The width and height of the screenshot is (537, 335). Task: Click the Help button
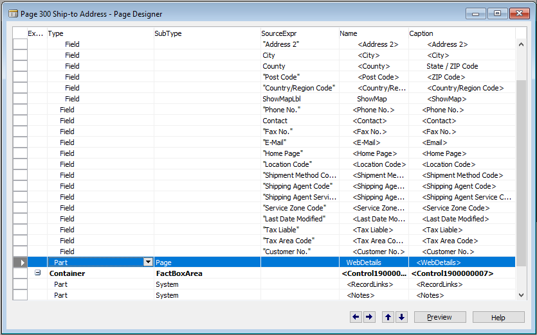click(498, 317)
